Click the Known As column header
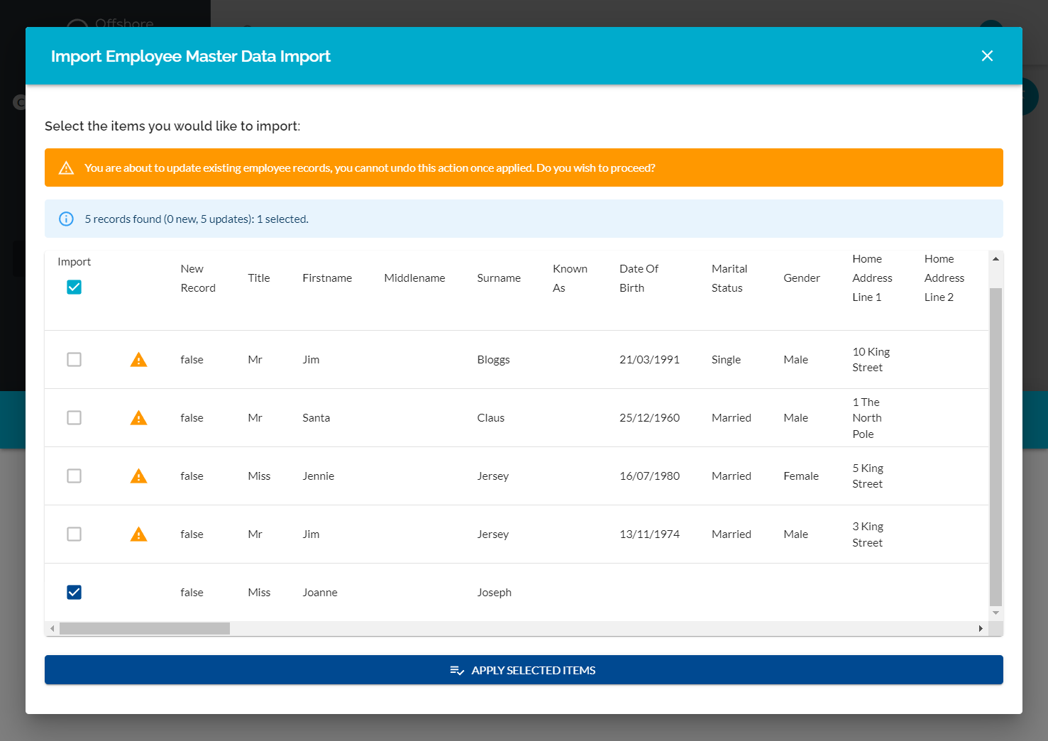 tap(570, 278)
